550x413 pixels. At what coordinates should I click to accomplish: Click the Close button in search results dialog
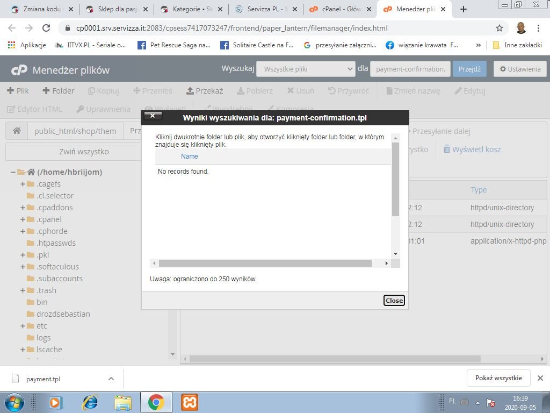(x=394, y=300)
